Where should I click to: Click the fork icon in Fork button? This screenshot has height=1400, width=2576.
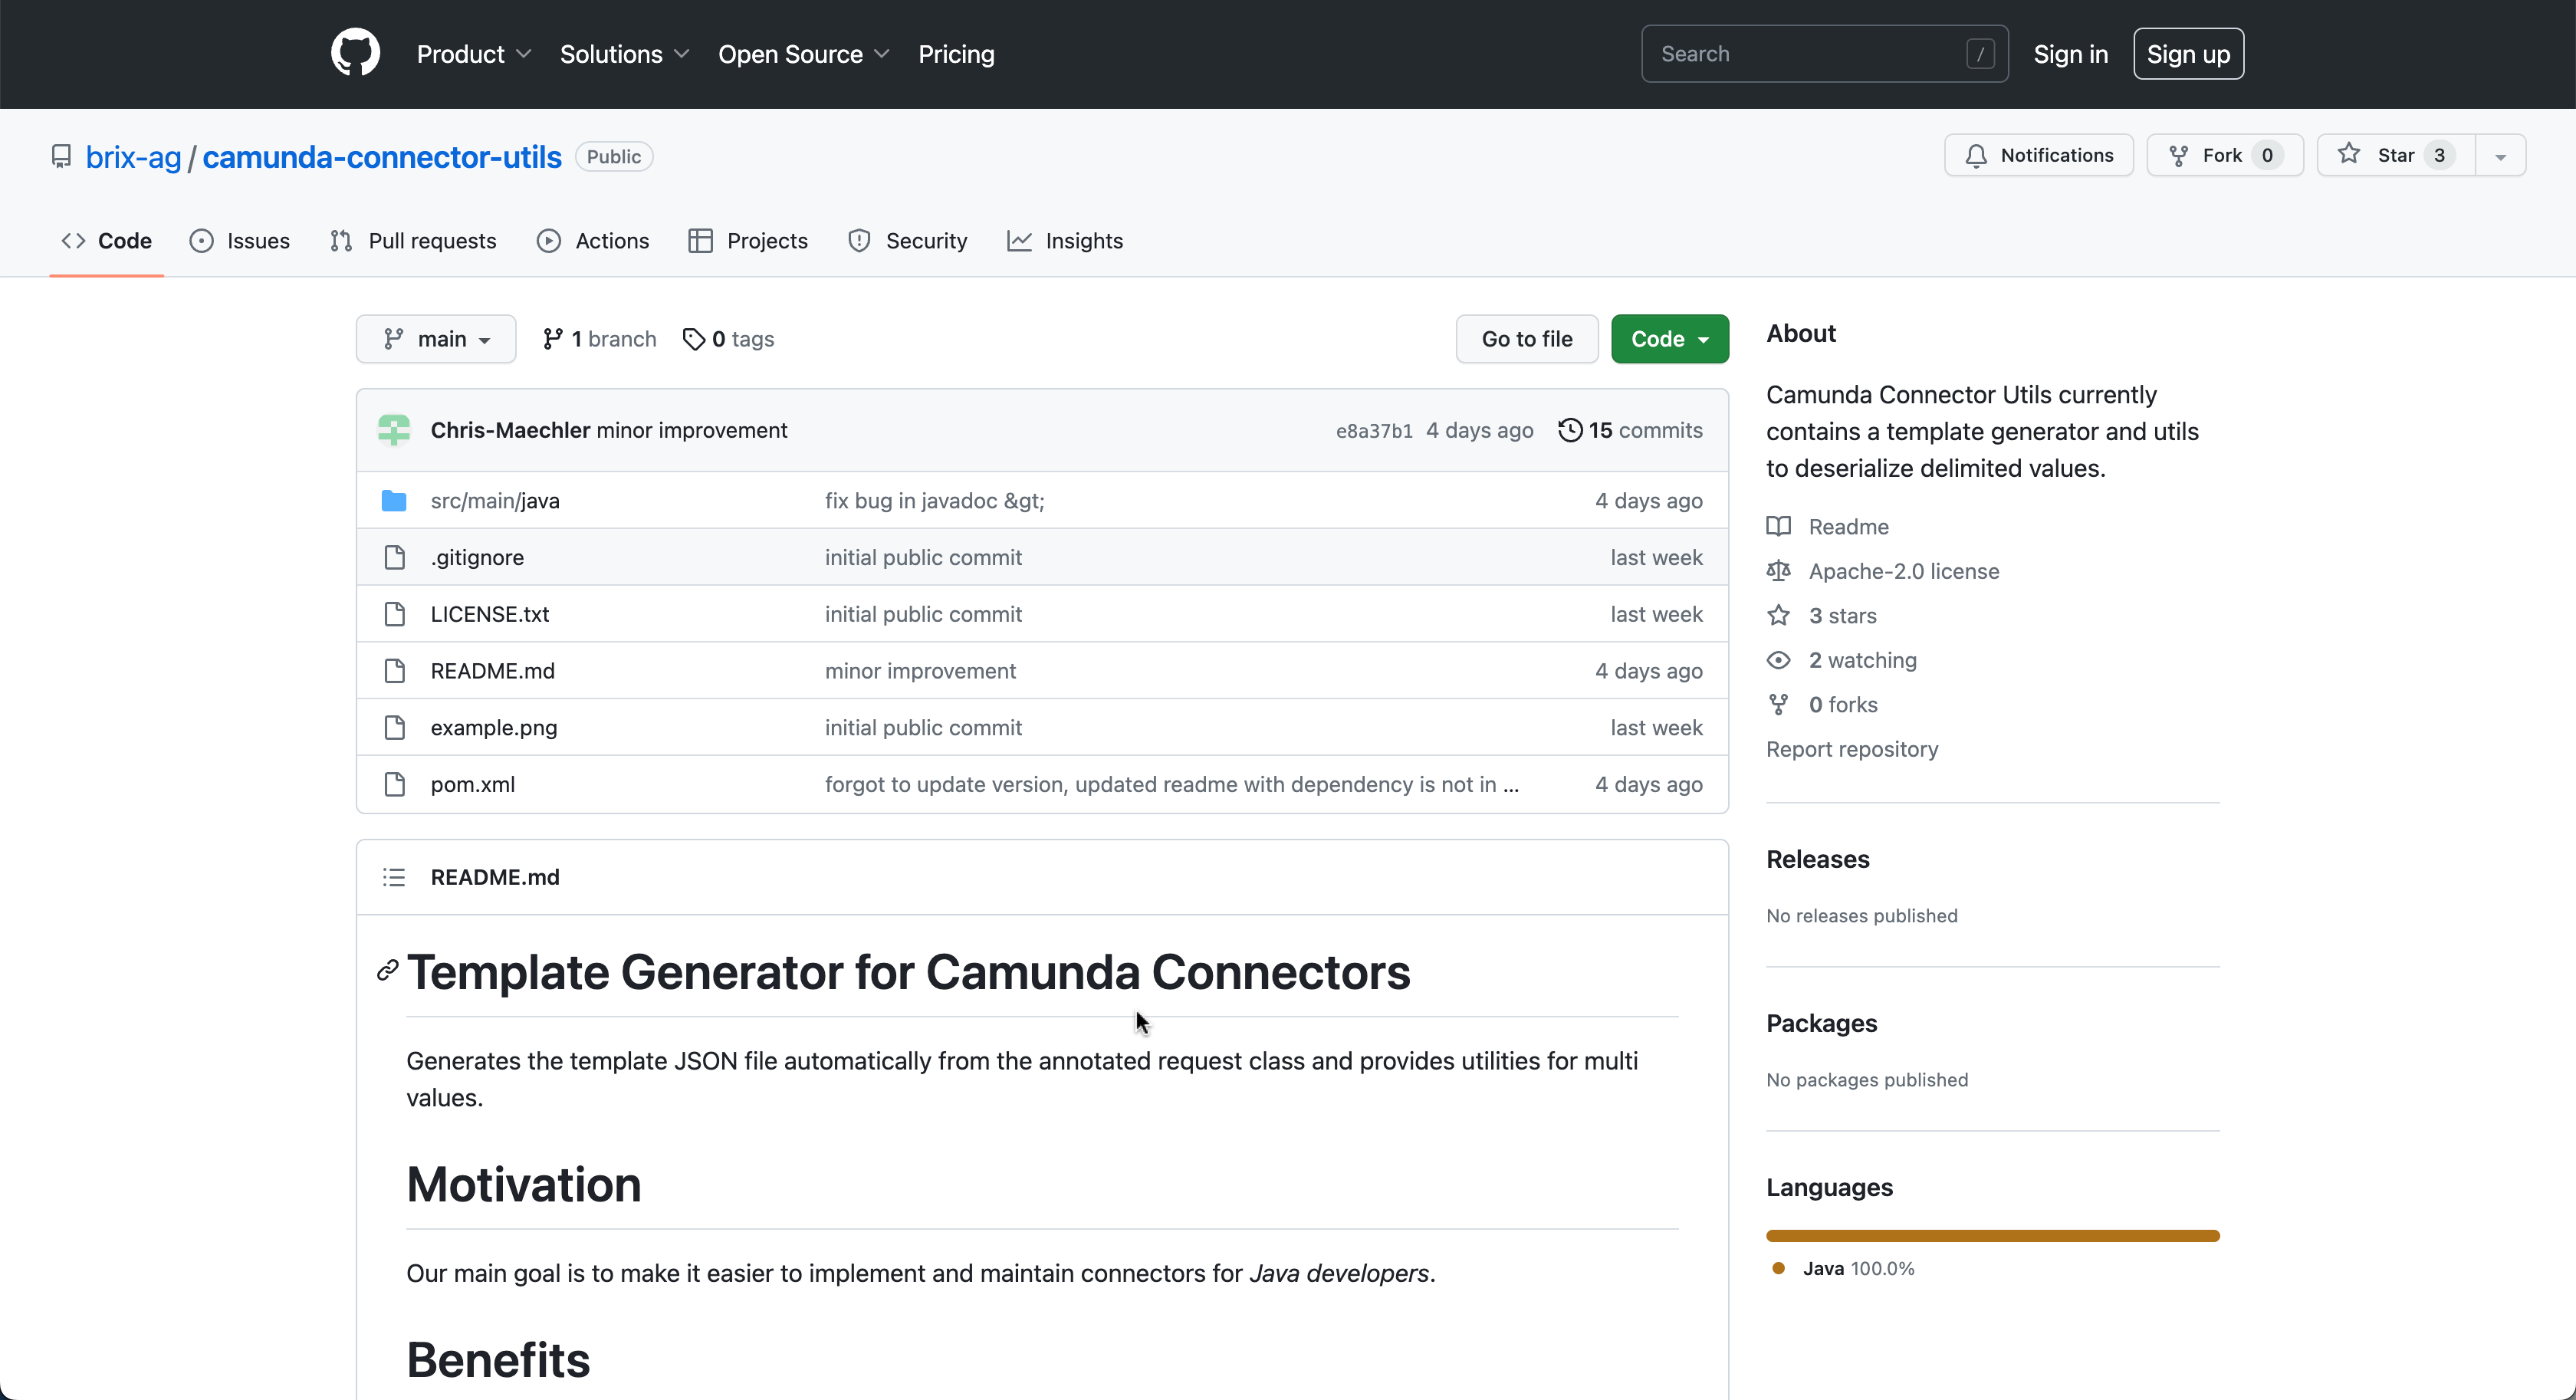[x=2178, y=156]
